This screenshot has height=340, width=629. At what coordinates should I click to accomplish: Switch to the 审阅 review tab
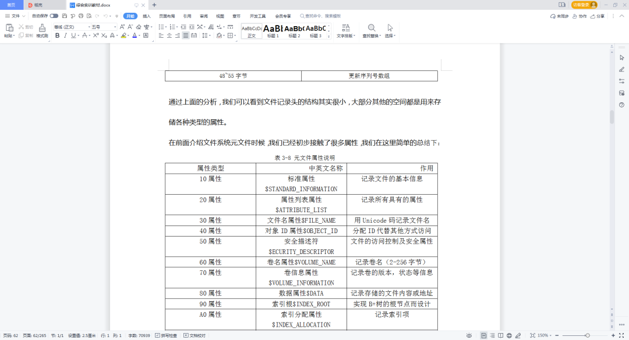pyautogui.click(x=204, y=16)
